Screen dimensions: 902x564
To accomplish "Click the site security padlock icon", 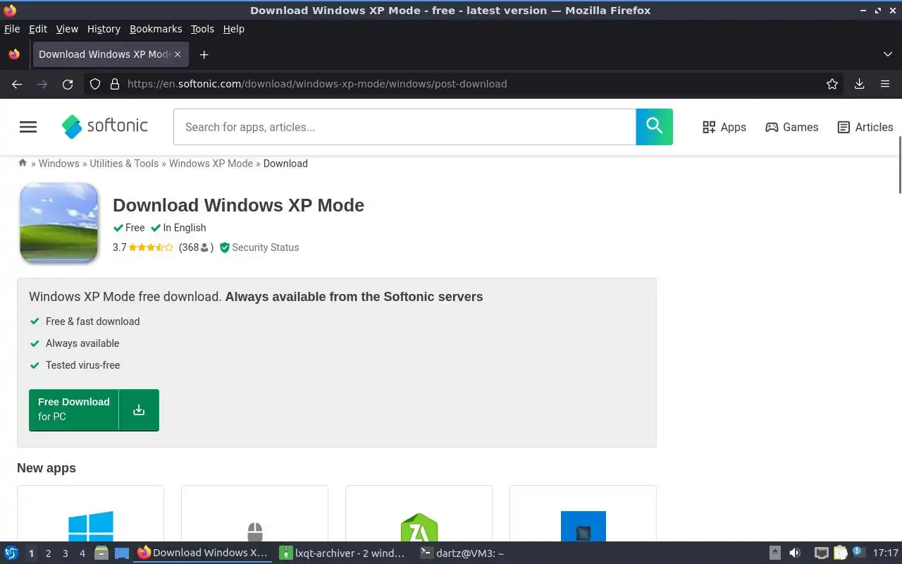I will (x=115, y=84).
